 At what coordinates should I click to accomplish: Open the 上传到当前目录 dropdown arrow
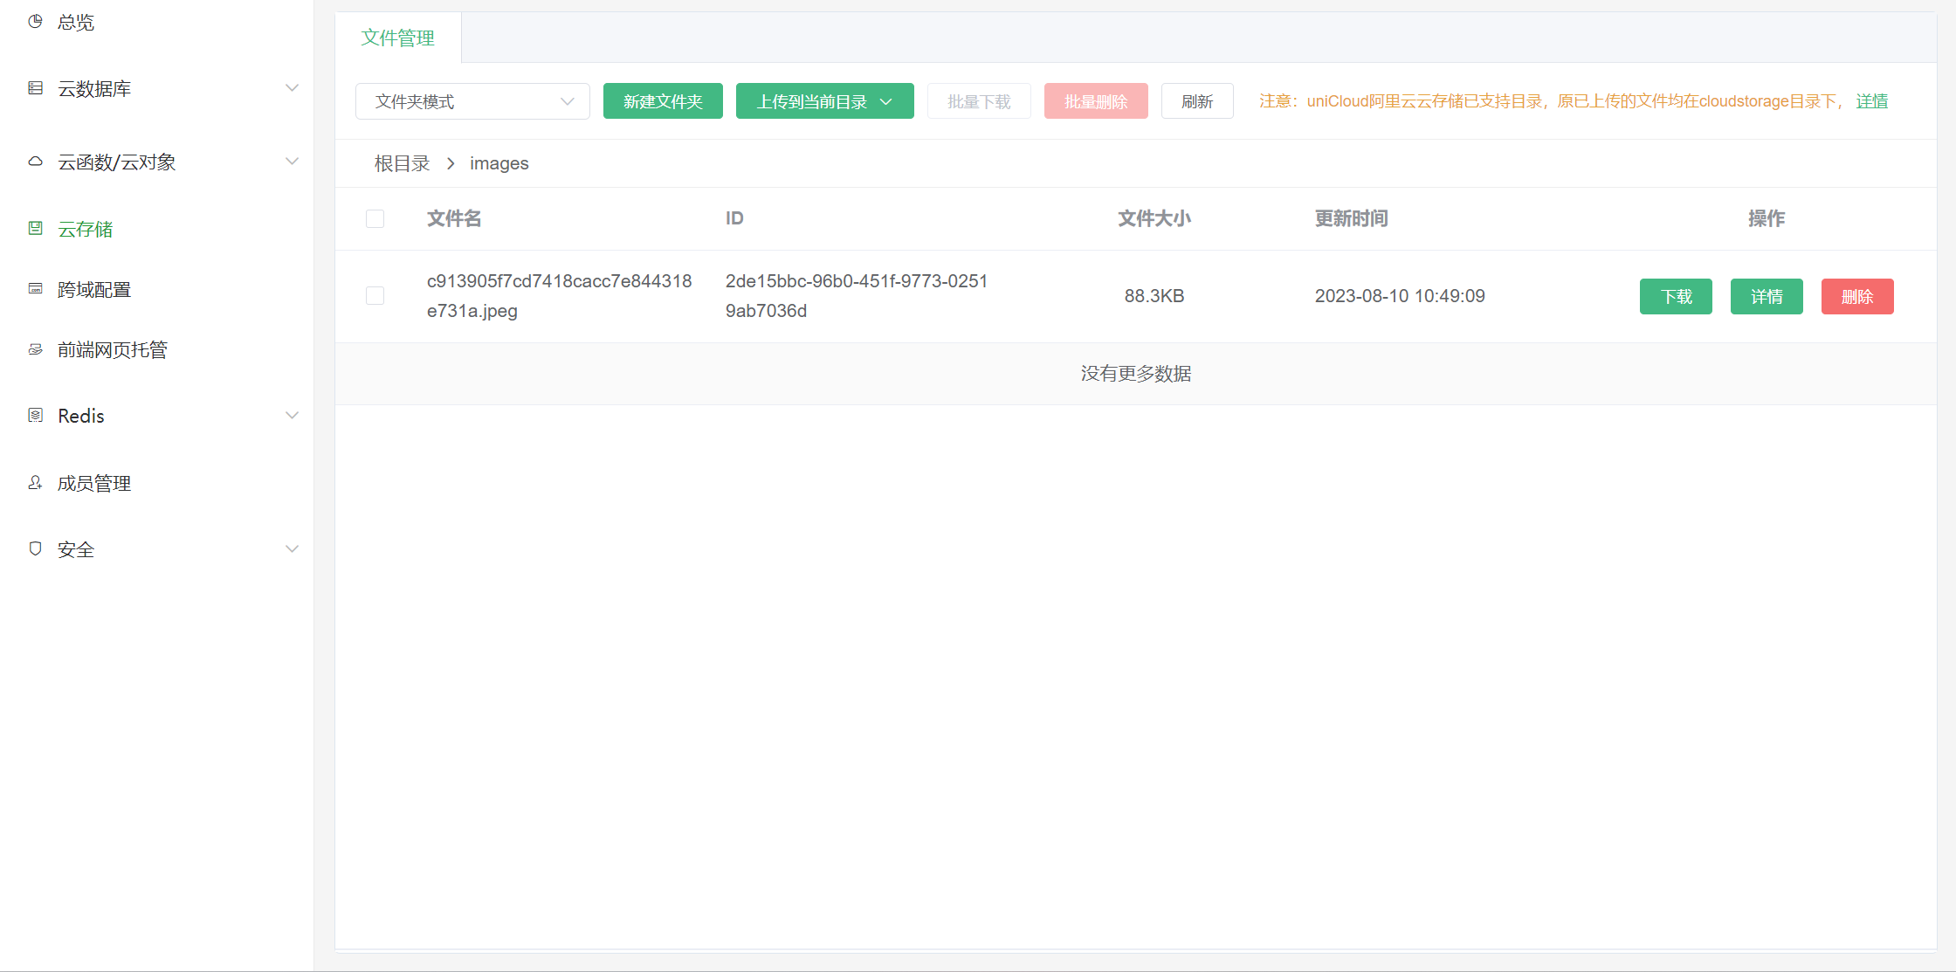[x=886, y=101]
